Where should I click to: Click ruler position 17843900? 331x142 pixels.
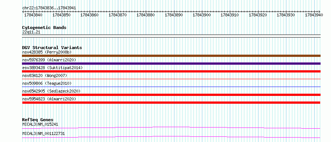202,15
